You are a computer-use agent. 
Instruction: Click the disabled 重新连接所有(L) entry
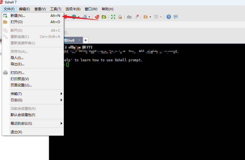[33, 43]
